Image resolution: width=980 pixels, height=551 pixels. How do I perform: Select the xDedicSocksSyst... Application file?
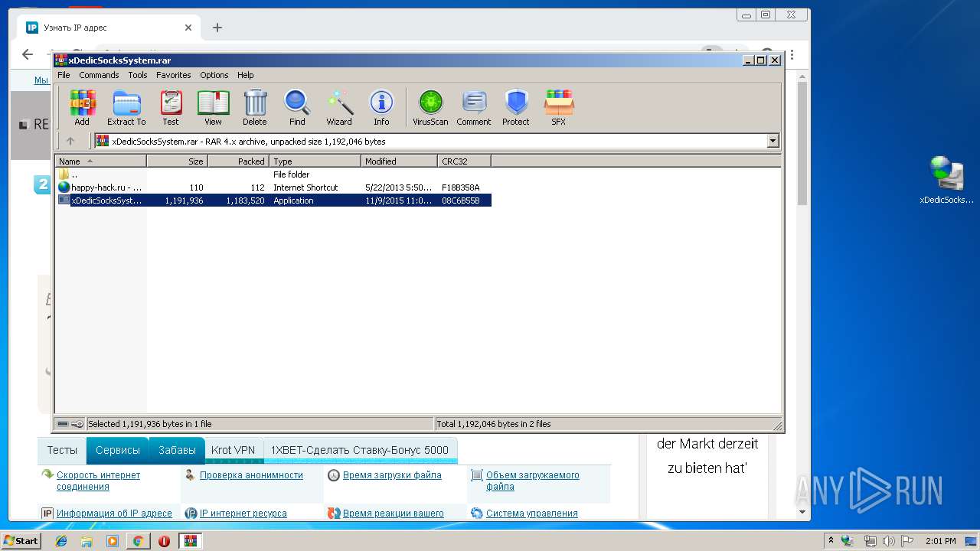(274, 201)
